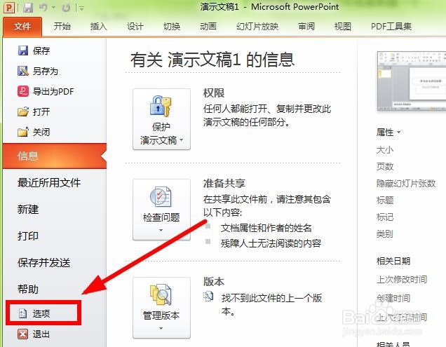Open the 幻灯片放映 tab
Image resolution: width=446 pixels, height=347 pixels.
[257, 27]
